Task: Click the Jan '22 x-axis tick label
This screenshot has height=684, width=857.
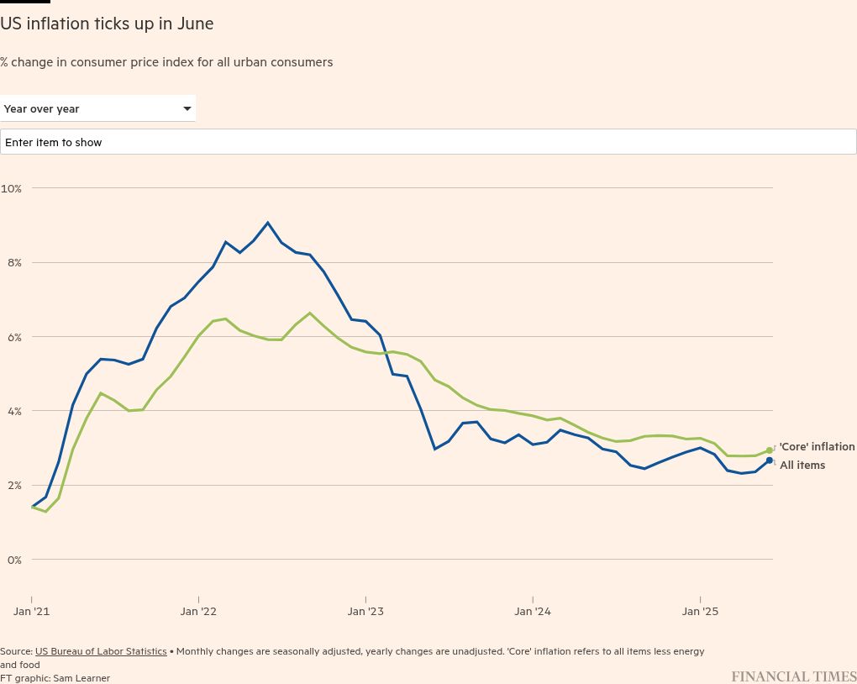Action: click(198, 611)
